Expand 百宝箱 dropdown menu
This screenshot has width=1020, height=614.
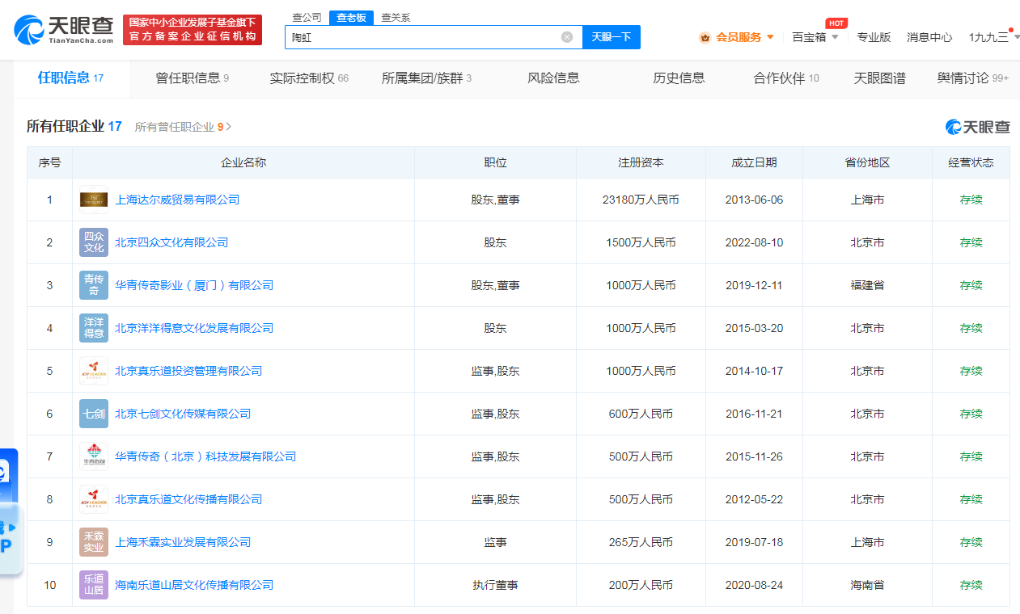(834, 37)
